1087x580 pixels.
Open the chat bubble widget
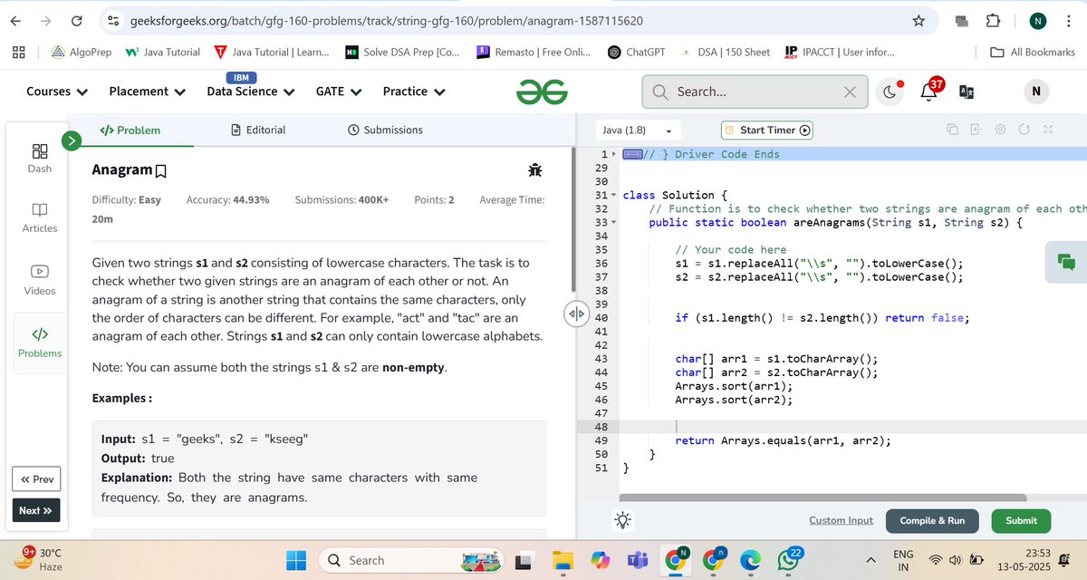1066,262
